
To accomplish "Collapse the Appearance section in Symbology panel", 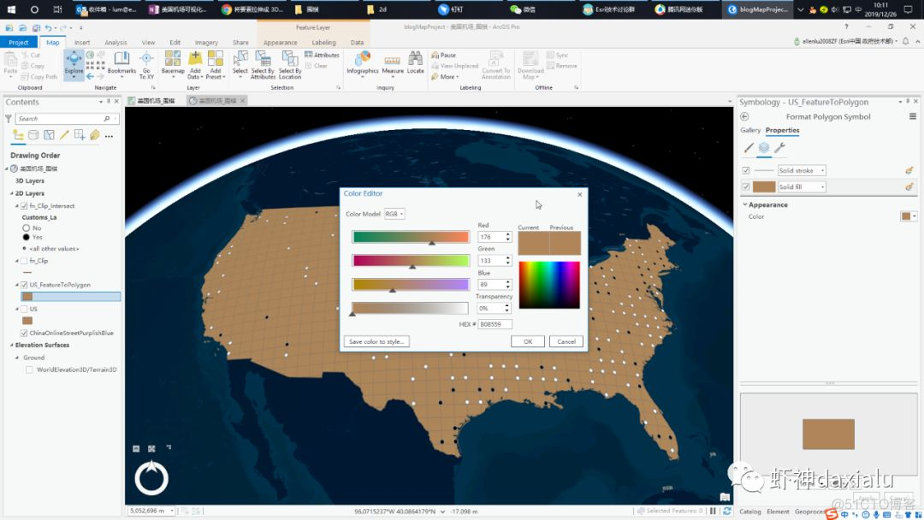I will click(745, 204).
